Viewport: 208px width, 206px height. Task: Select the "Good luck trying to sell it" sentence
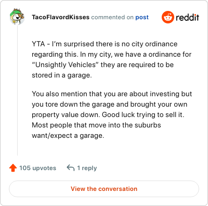[143, 115]
